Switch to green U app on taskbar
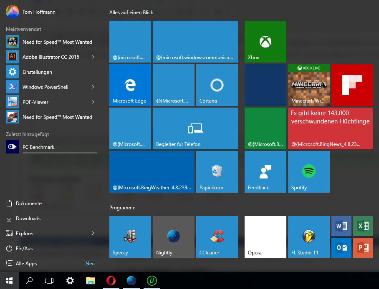The height and width of the screenshot is (289, 379). coord(152,281)
